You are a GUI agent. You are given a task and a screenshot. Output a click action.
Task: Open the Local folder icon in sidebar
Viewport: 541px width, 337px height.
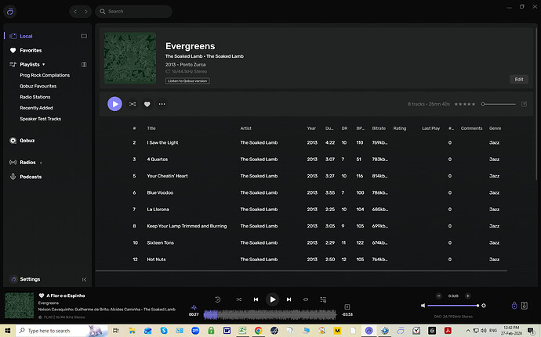pyautogui.click(x=84, y=36)
